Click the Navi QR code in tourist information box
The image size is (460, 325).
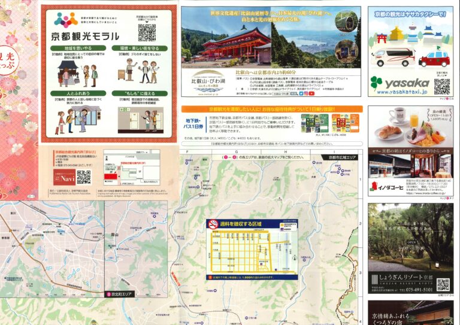point(83,177)
